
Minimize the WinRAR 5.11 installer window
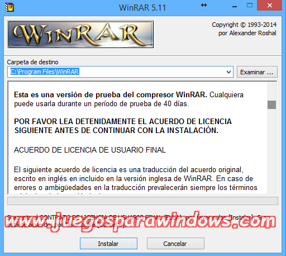(235, 7)
